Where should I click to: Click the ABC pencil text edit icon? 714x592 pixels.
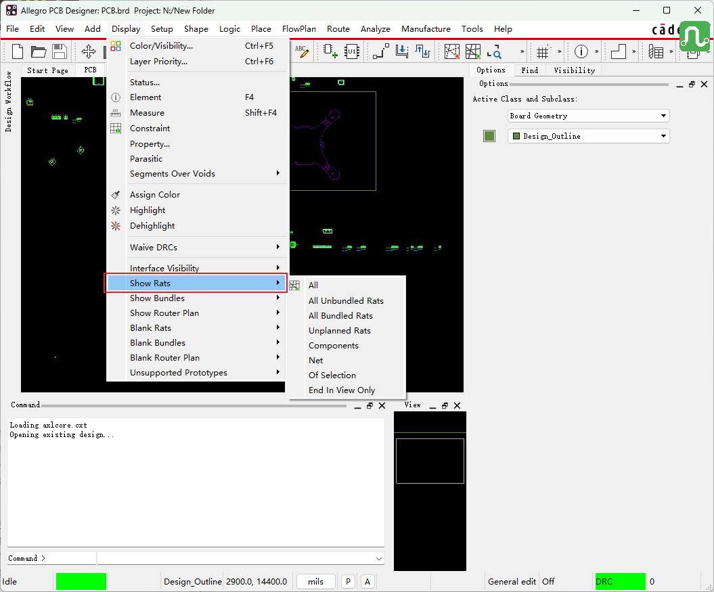tap(301, 51)
